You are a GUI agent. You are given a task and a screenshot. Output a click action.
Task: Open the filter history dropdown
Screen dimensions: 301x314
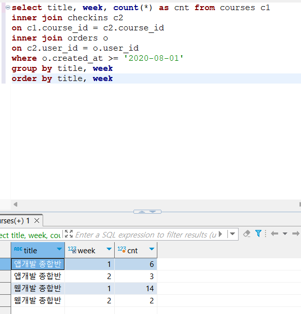(232, 233)
